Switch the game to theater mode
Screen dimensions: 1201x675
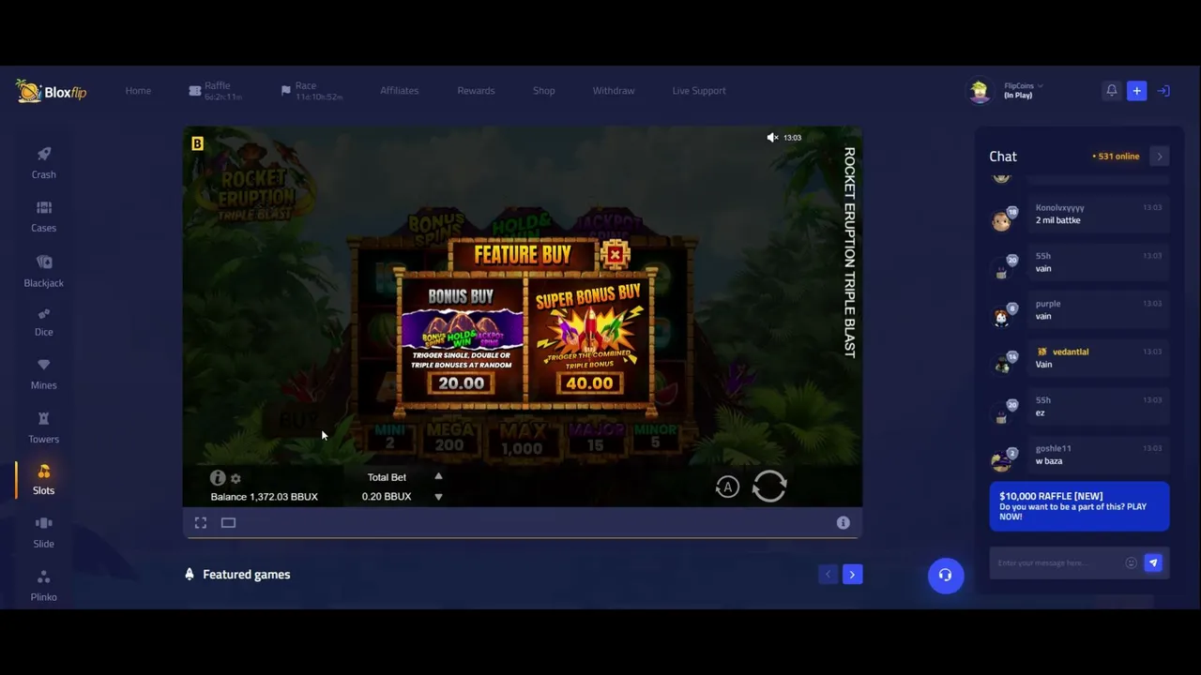[228, 523]
